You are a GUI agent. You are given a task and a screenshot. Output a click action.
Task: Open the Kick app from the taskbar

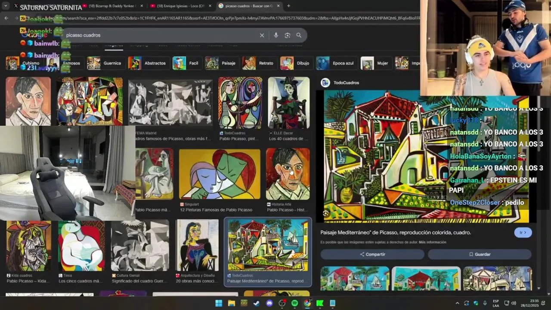pos(320,303)
